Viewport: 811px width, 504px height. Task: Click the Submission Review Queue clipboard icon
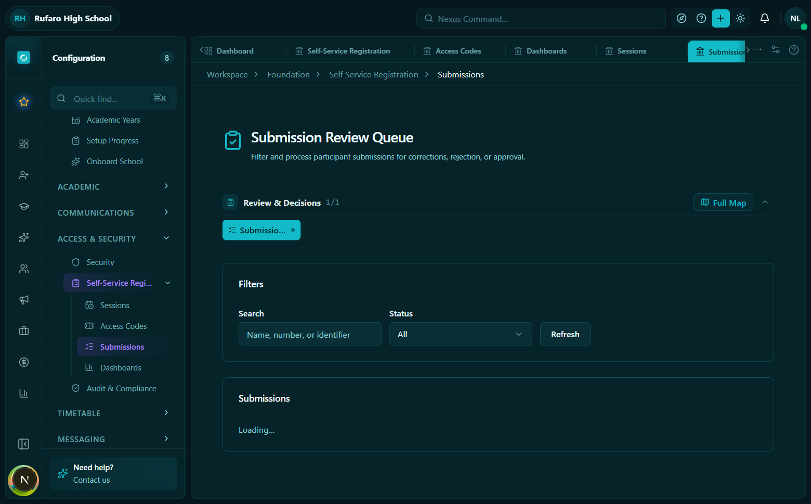click(233, 140)
